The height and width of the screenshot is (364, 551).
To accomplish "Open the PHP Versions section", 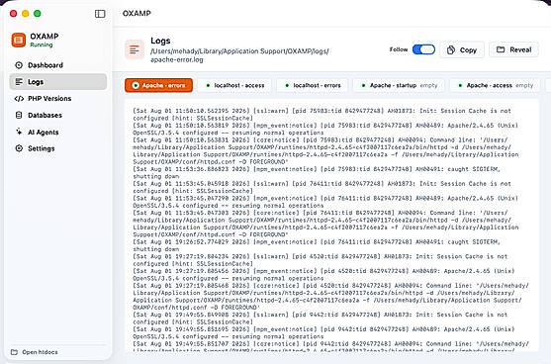I will tap(58, 99).
